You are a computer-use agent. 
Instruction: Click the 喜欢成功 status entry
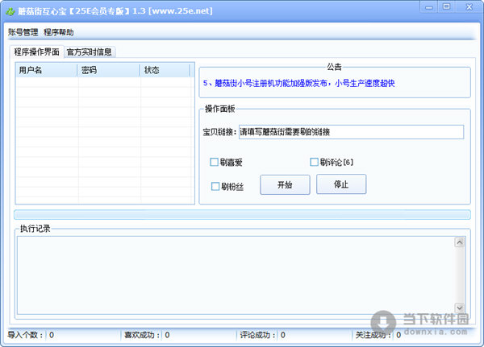(147, 335)
